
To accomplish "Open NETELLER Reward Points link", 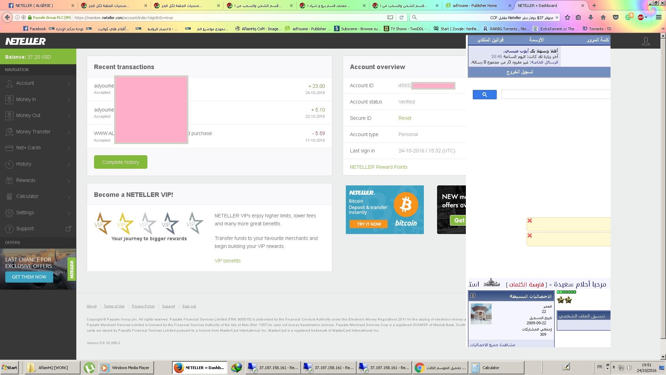I will [378, 167].
